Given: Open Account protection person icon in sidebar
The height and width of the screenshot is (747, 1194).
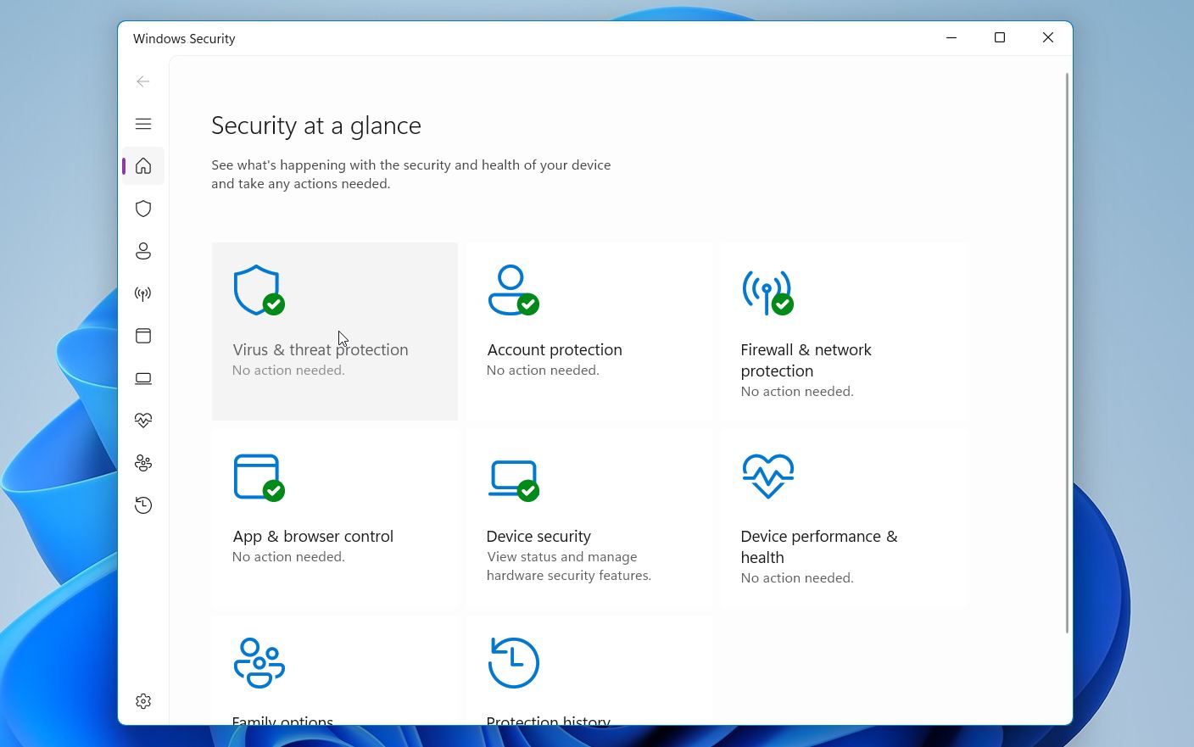Looking at the screenshot, I should click(143, 251).
